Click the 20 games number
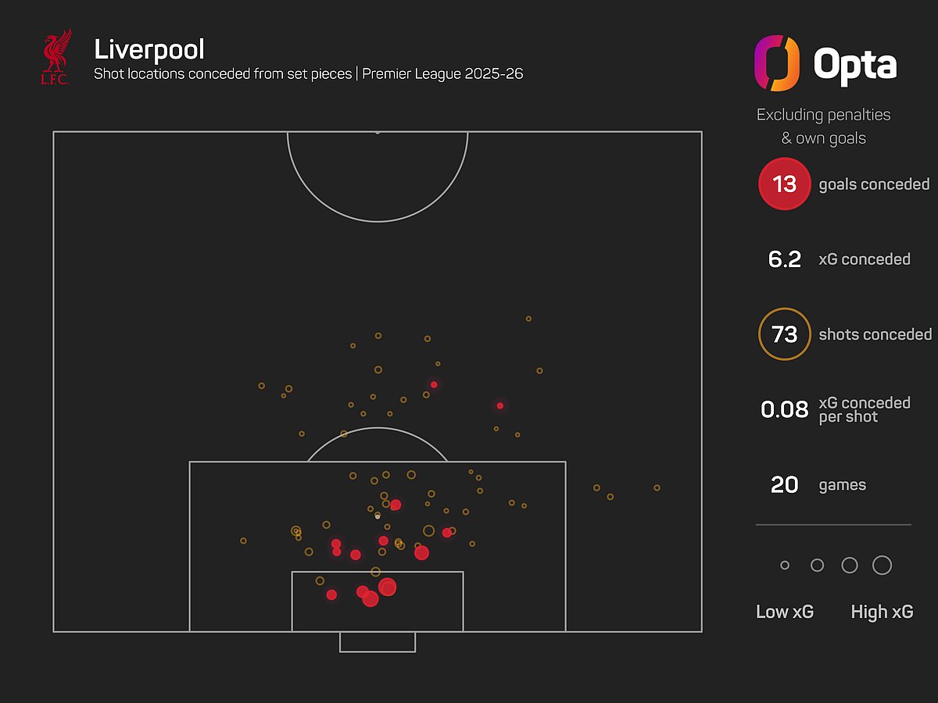 [x=784, y=485]
